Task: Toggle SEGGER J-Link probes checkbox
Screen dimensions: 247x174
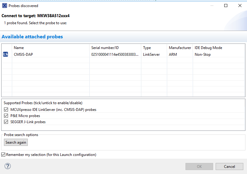Action: [6, 122]
